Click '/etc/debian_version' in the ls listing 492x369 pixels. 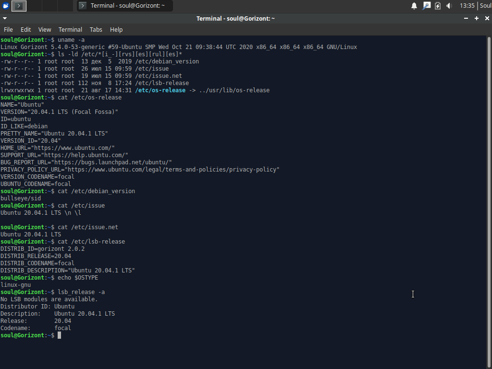(x=167, y=61)
